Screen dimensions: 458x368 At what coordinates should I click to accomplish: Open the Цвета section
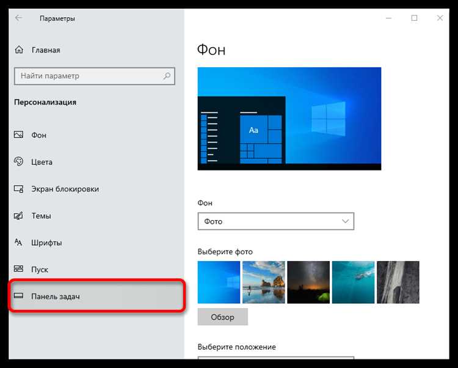(x=96, y=162)
